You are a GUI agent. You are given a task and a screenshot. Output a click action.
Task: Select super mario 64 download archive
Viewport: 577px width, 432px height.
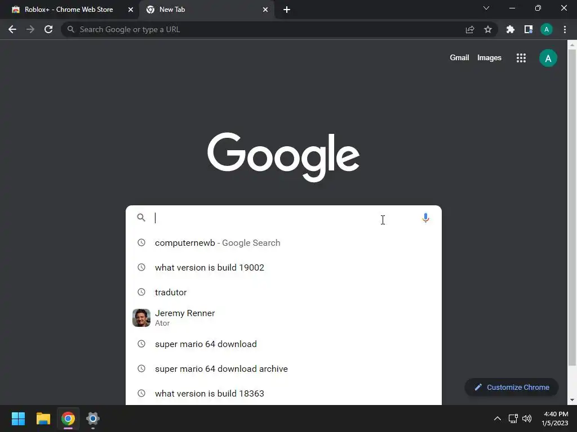point(283,368)
